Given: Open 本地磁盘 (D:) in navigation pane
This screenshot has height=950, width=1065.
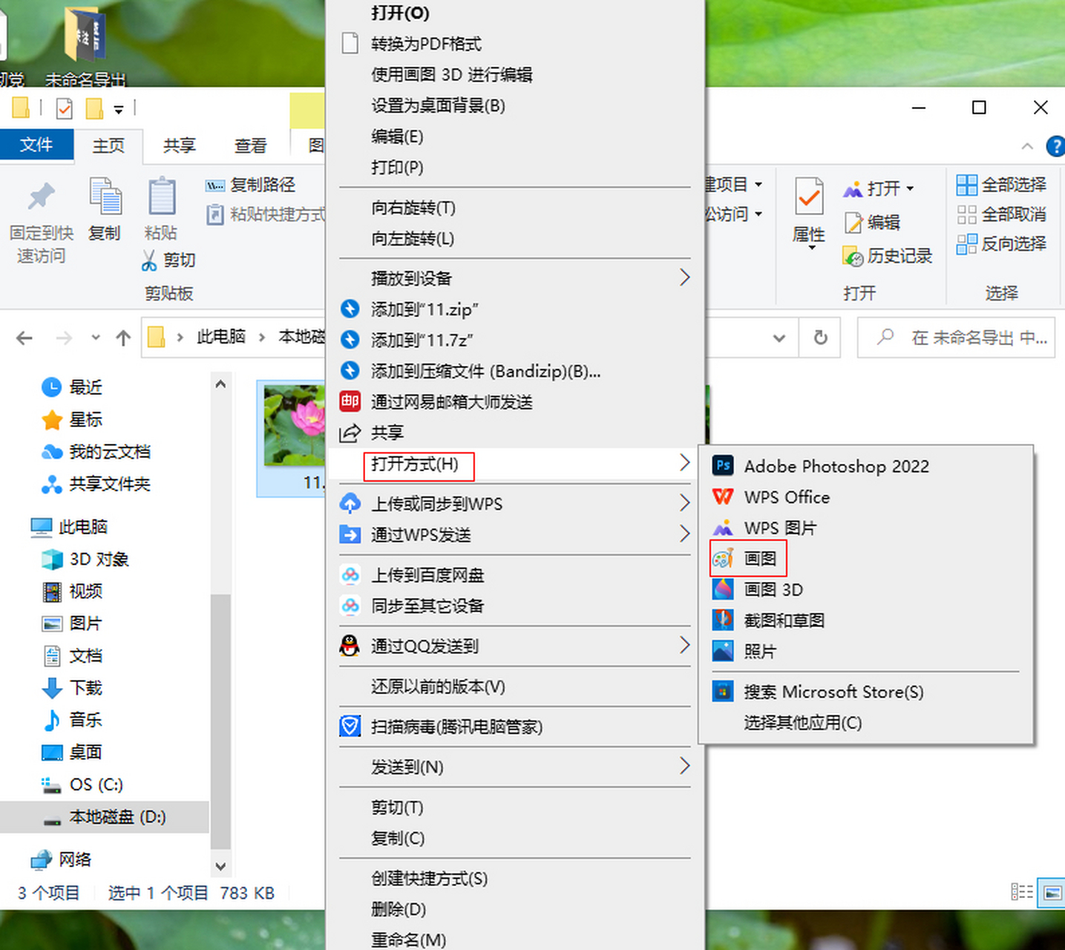Looking at the screenshot, I should 105,817.
